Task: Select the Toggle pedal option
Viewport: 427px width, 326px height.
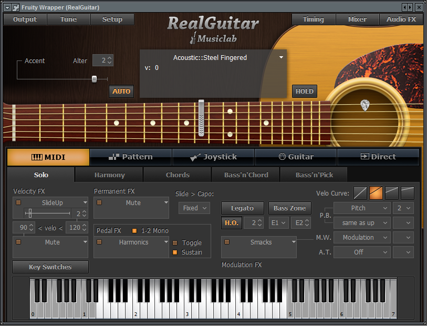Action: (175, 242)
